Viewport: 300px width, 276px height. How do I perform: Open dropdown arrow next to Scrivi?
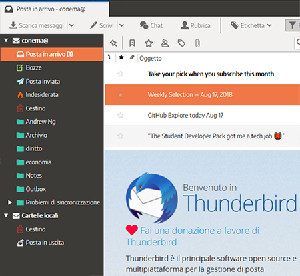pyautogui.click(x=121, y=25)
